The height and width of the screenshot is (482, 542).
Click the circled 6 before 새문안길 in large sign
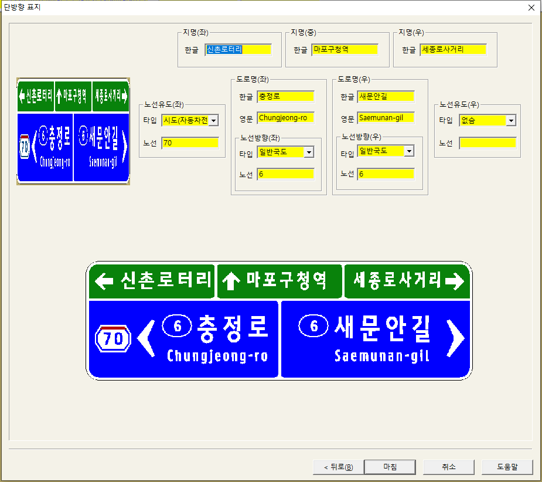pyautogui.click(x=313, y=325)
